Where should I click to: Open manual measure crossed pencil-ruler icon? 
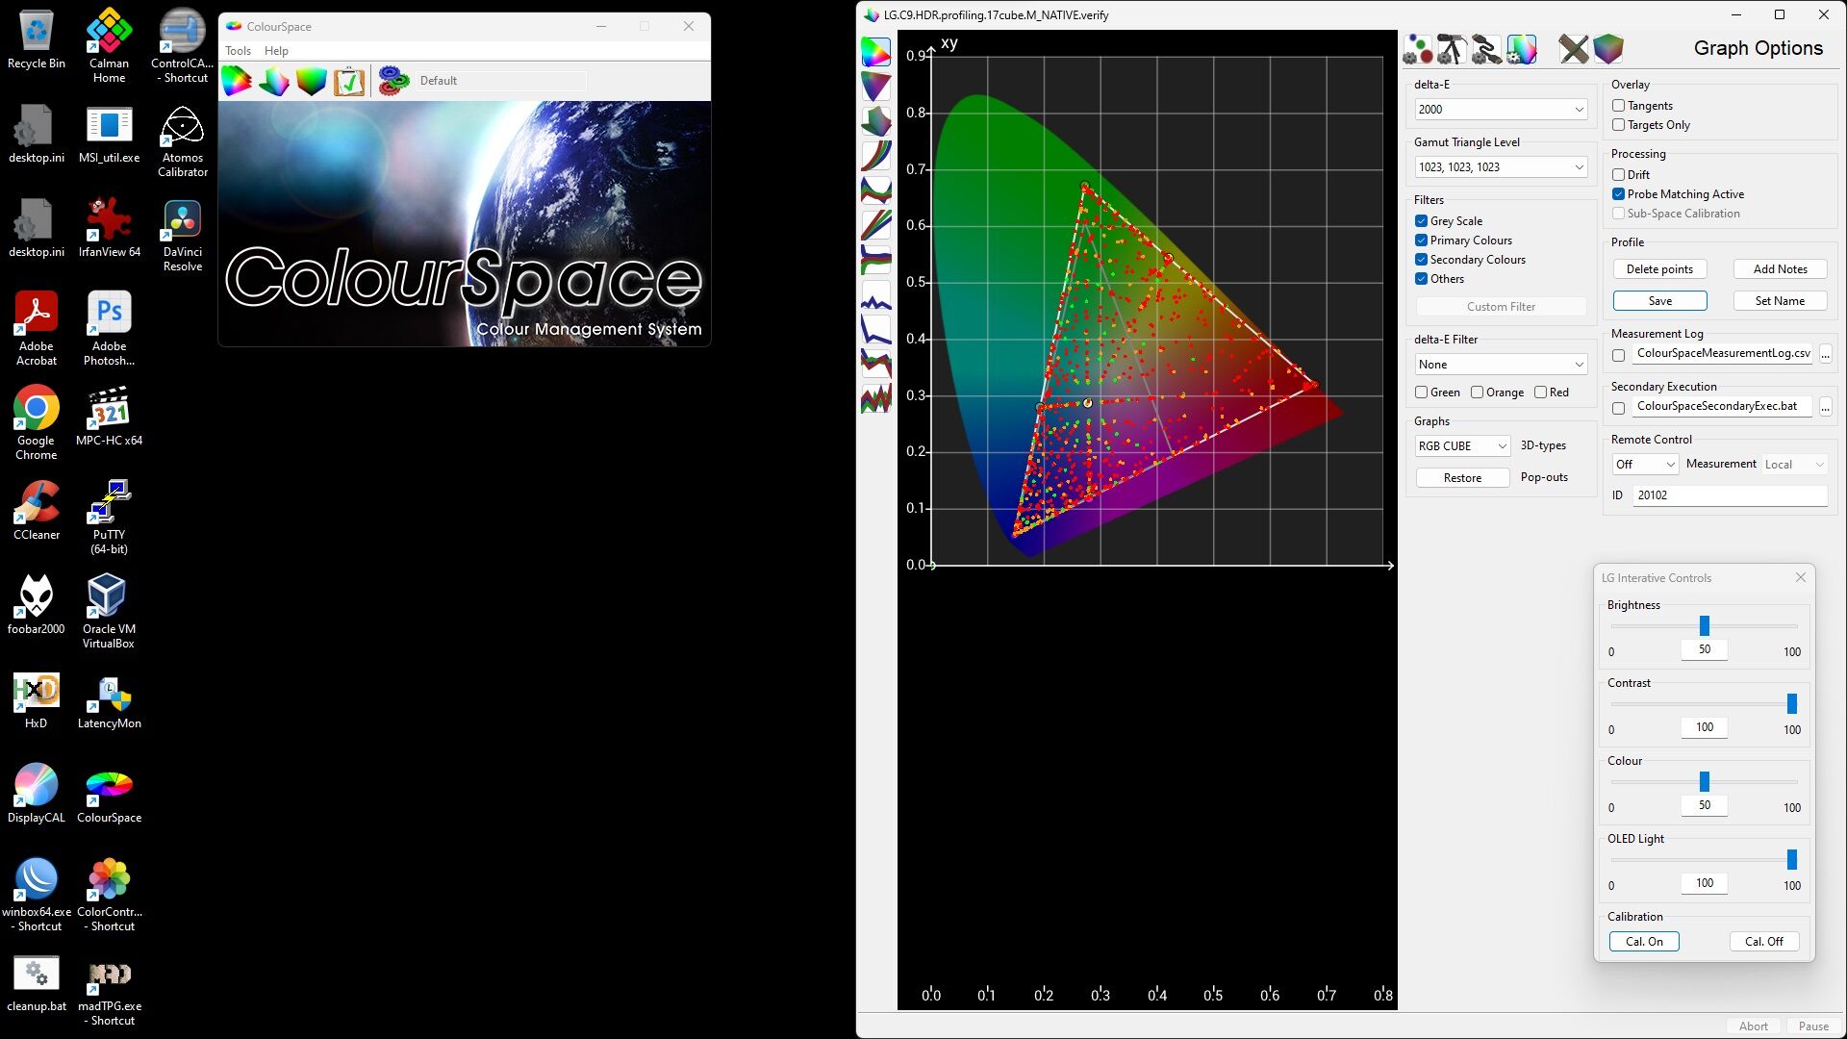[1574, 49]
